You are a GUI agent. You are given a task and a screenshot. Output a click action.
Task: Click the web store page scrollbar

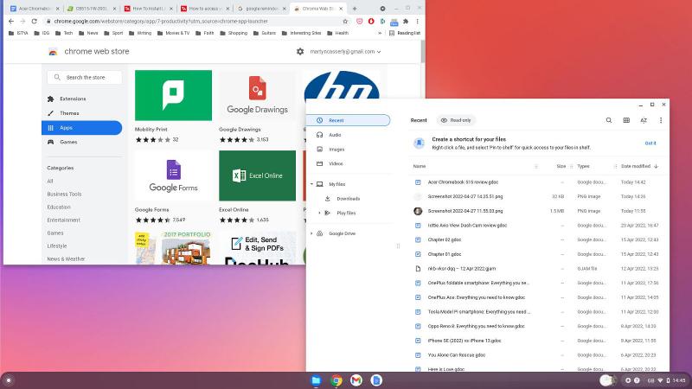[x=423, y=51]
